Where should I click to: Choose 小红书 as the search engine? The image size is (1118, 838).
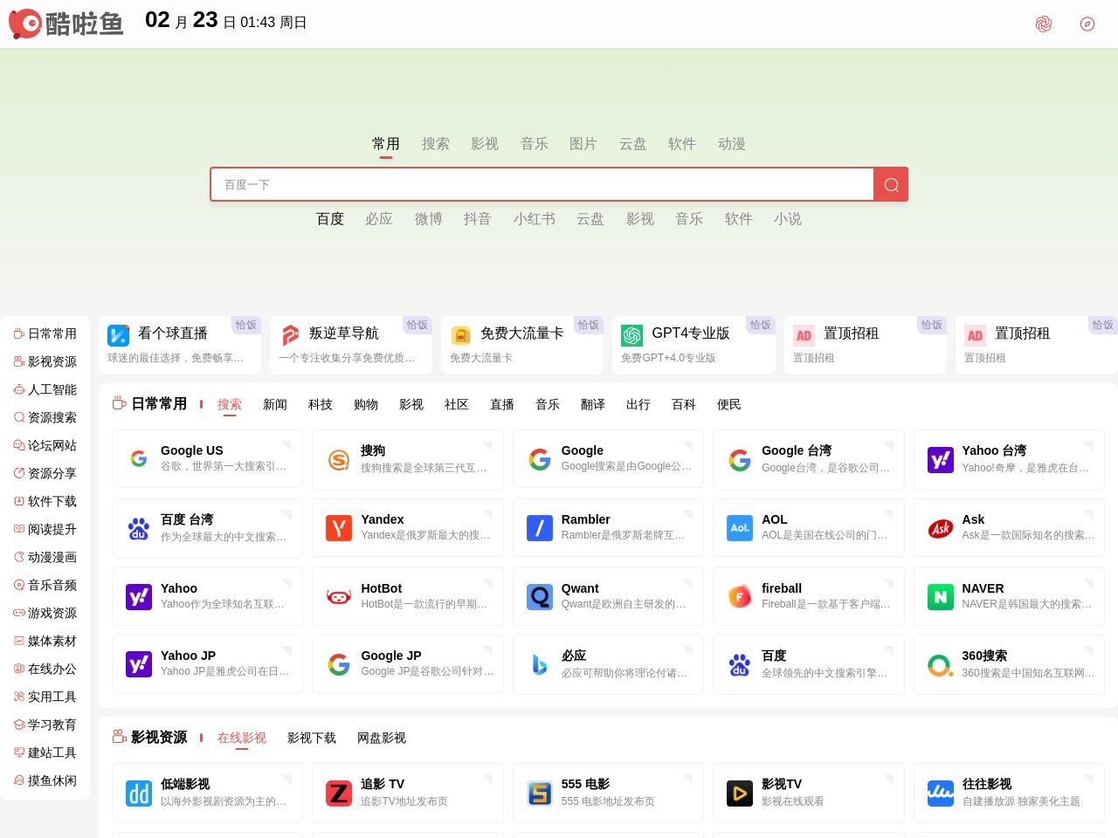point(535,219)
